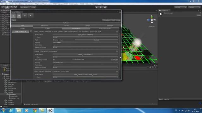The image size is (202, 113).
Task: Remove SET_DATA PREFAB command via corner button
Action: tap(117, 31)
